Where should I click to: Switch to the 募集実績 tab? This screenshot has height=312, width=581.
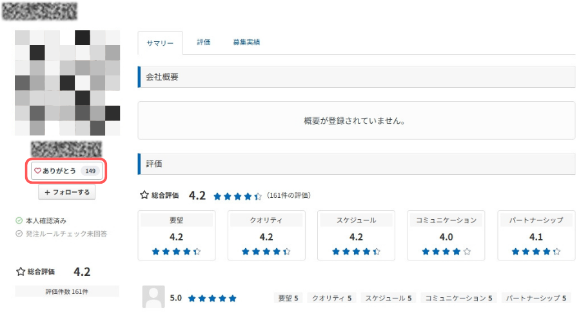246,43
